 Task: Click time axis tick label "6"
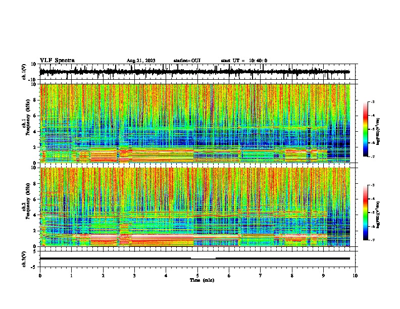tap(229, 276)
